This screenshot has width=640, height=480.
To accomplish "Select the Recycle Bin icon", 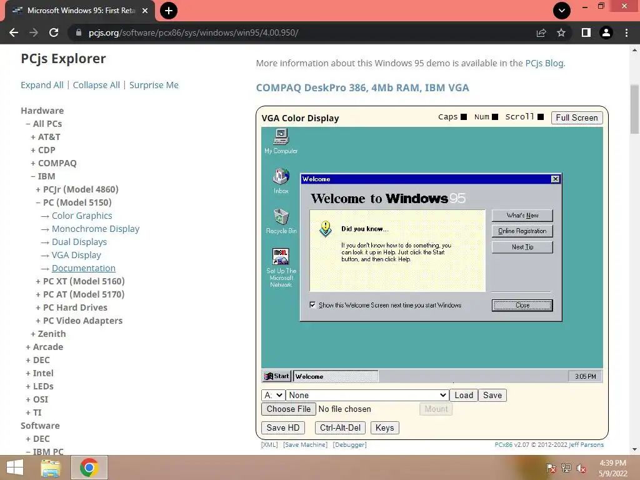I will pyautogui.click(x=281, y=221).
